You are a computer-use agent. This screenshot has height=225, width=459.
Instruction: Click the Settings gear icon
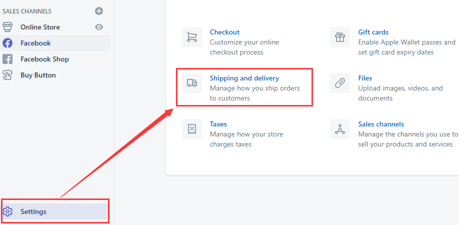pos(7,211)
